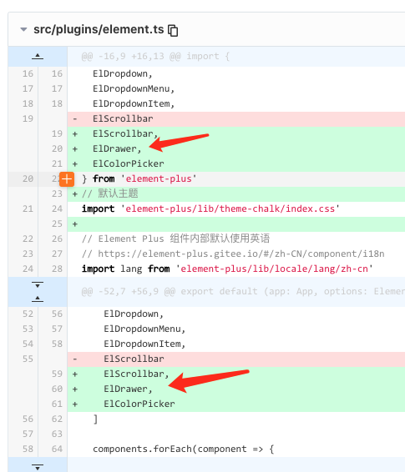Expand lines downward after line 64
This screenshot has width=405, height=472.
(x=38, y=468)
